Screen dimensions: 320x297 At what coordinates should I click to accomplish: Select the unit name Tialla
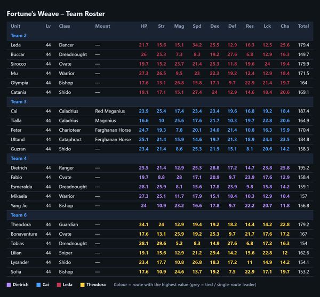(16, 121)
